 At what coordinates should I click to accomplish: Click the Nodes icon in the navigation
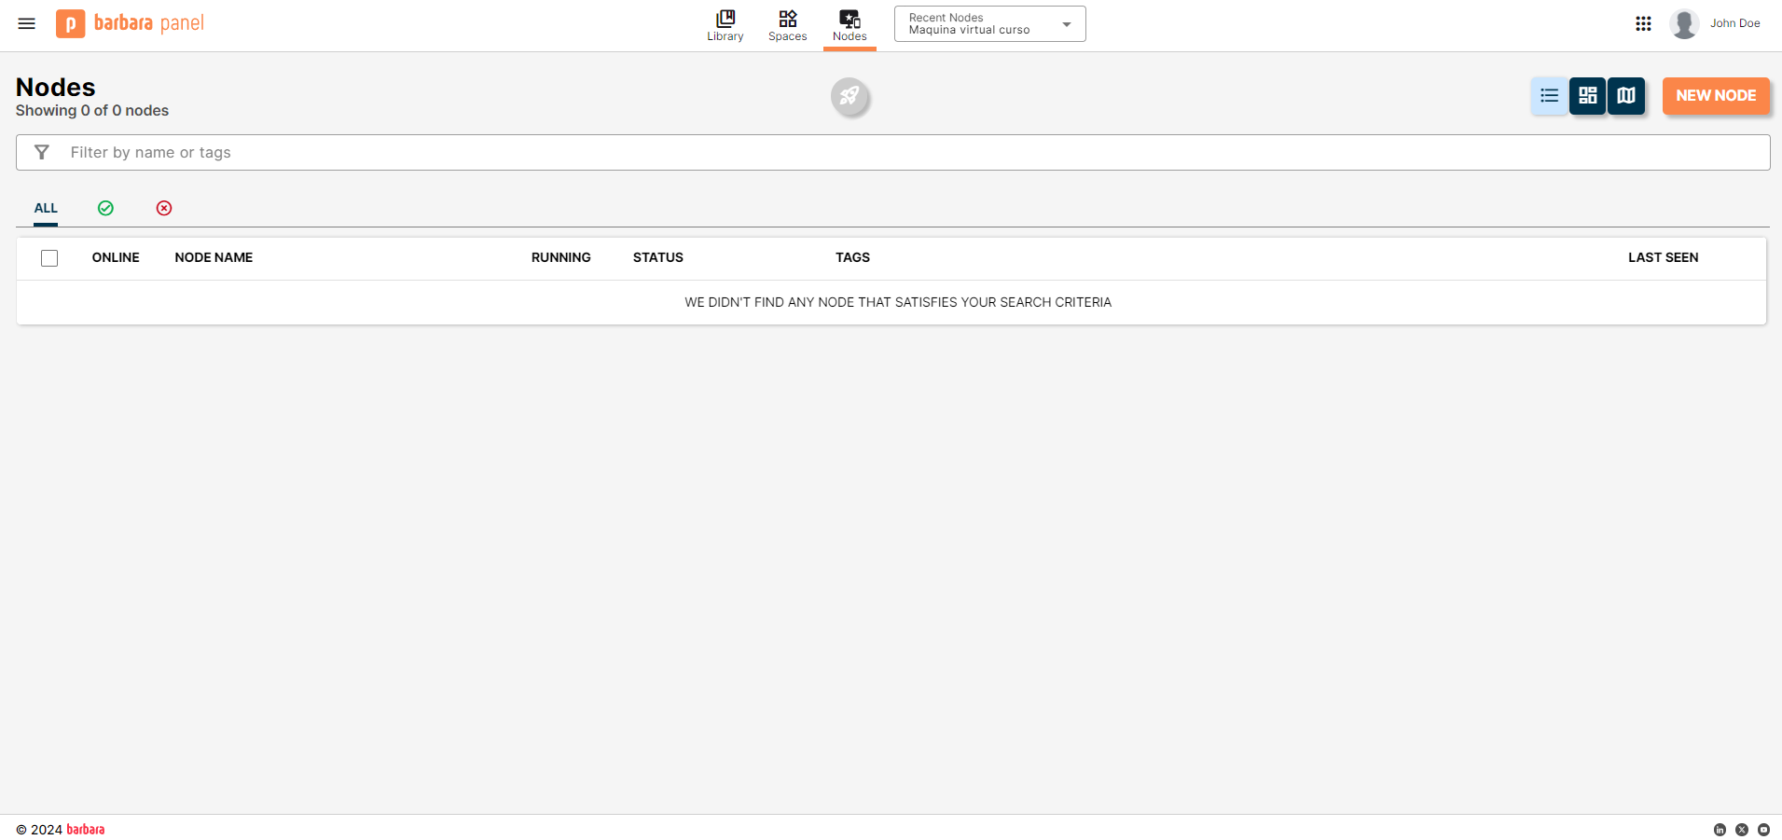point(850,23)
